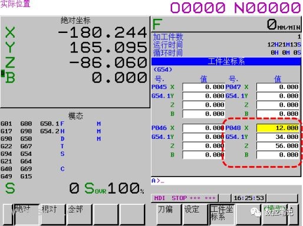303x226 pixels.
Task: Select the P047 X value field
Action: click(278, 87)
